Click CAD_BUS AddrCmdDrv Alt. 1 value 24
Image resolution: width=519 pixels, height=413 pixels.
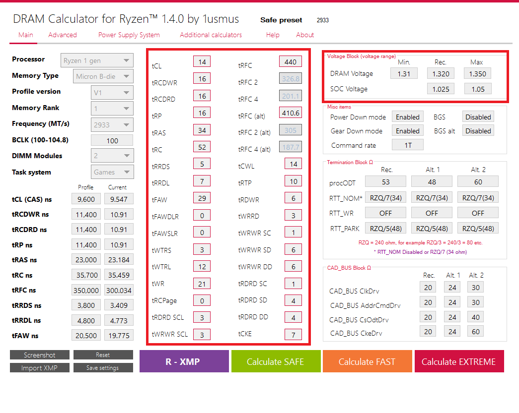point(452,302)
